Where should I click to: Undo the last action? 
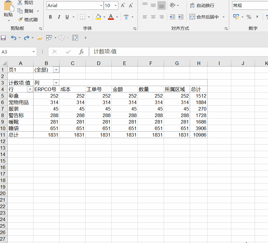(x=14, y=38)
